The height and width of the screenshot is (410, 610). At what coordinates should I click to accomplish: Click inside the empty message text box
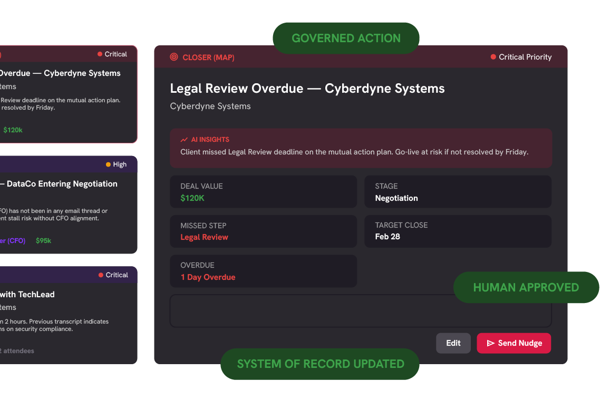tap(361, 311)
